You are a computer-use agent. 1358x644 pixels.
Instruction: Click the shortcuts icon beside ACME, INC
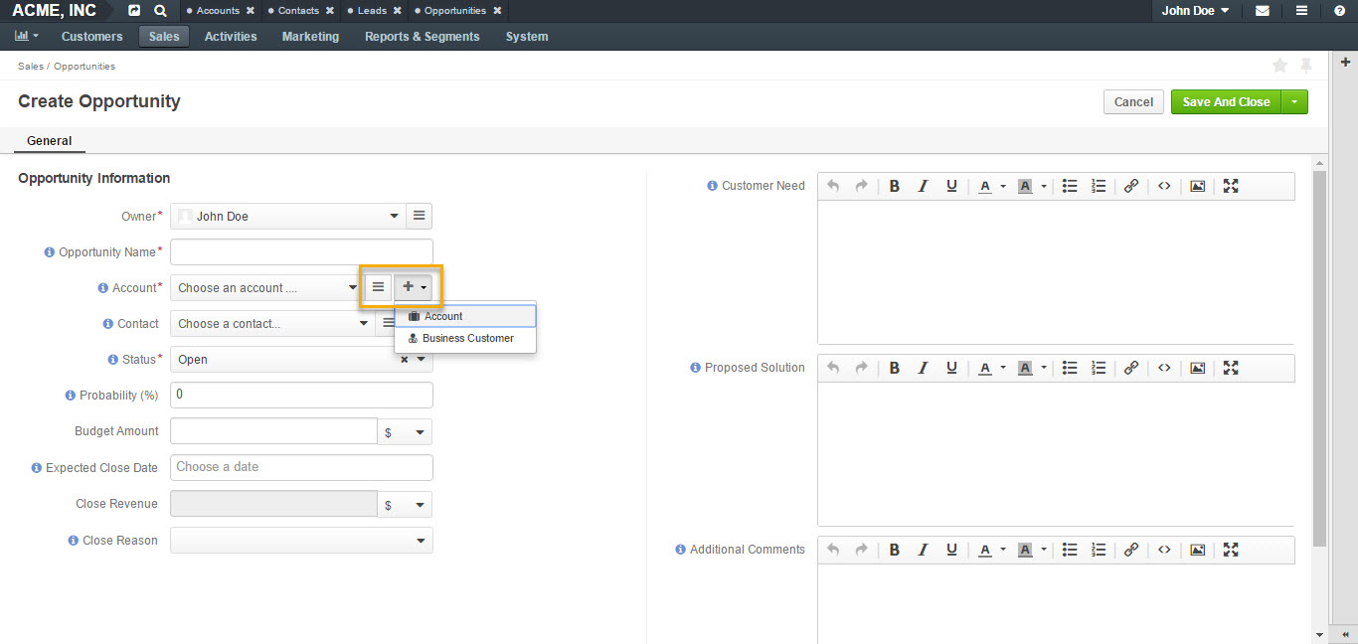(134, 11)
